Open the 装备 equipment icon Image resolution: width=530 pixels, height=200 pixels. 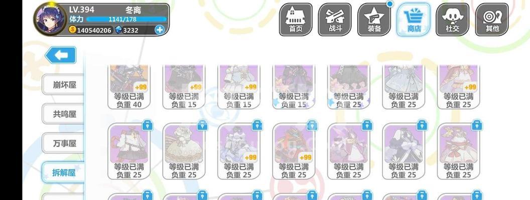point(374,19)
